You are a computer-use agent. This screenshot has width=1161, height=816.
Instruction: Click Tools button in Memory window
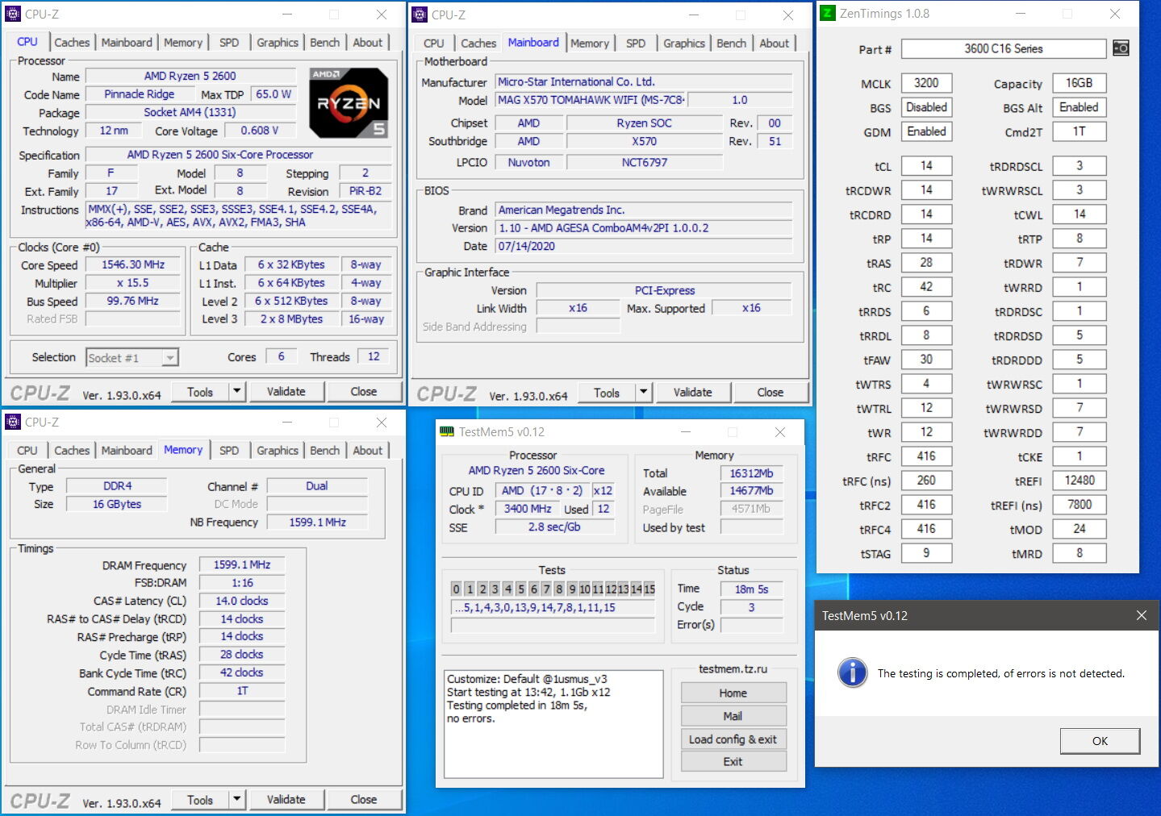click(x=200, y=800)
